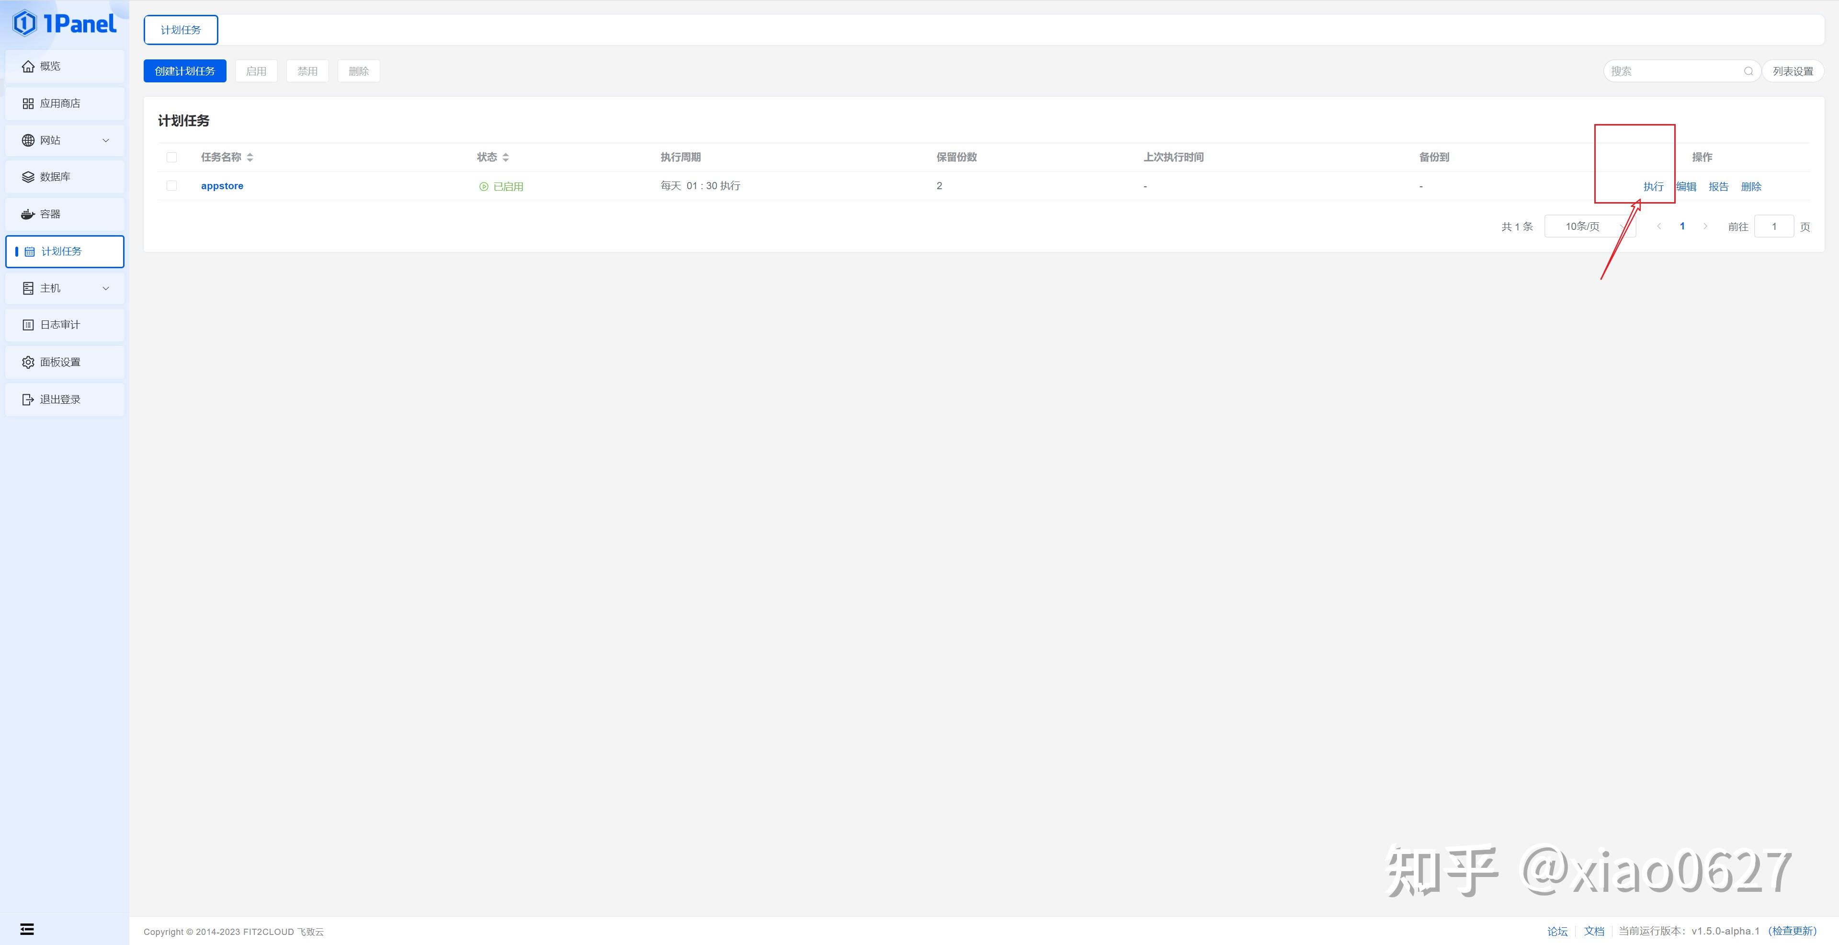Check the appstore row checkbox
The width and height of the screenshot is (1839, 945).
[x=171, y=186]
